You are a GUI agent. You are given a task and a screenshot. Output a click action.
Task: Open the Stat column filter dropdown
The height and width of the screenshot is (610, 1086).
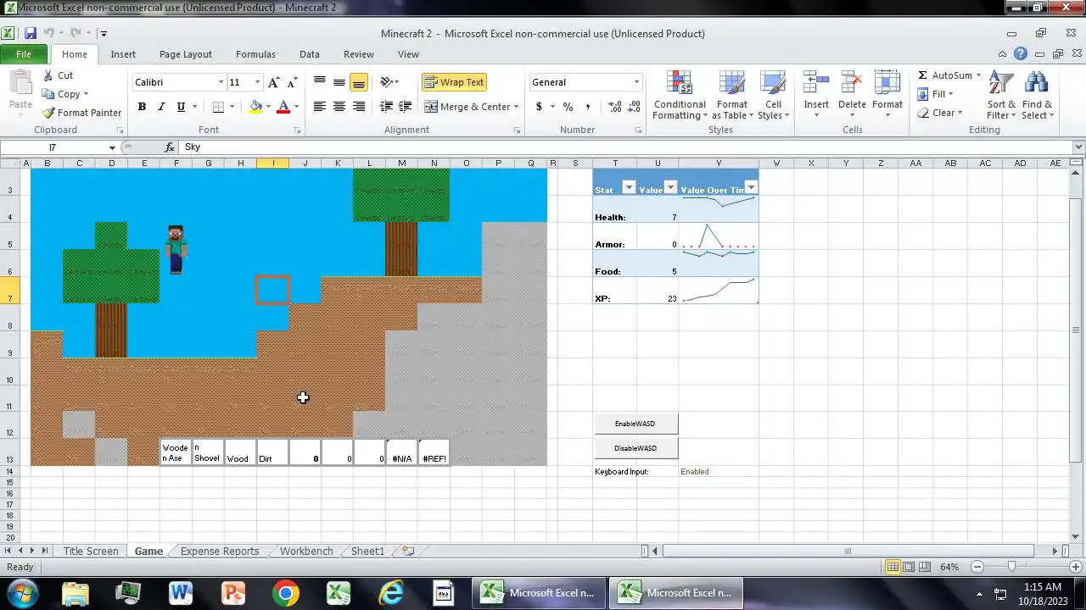coord(629,187)
